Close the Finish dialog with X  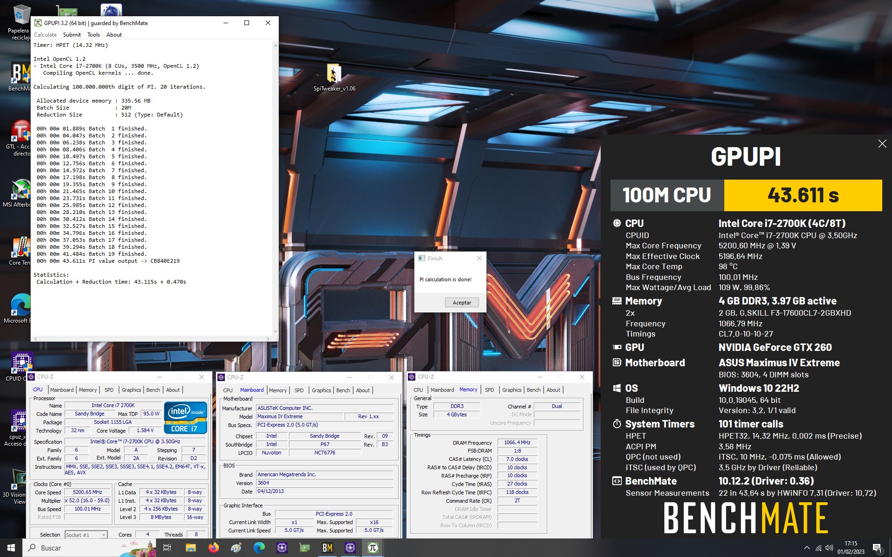(x=479, y=258)
